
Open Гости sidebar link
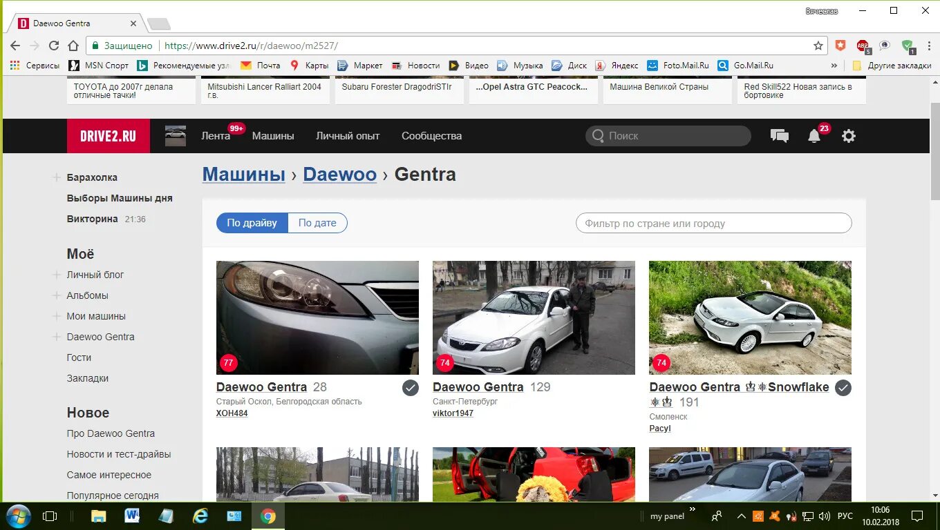[x=79, y=357]
